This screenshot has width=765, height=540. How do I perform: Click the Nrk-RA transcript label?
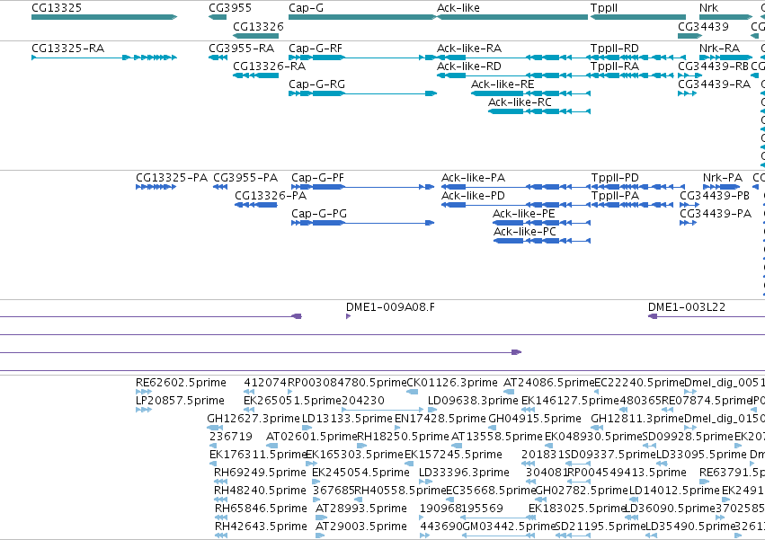(720, 49)
